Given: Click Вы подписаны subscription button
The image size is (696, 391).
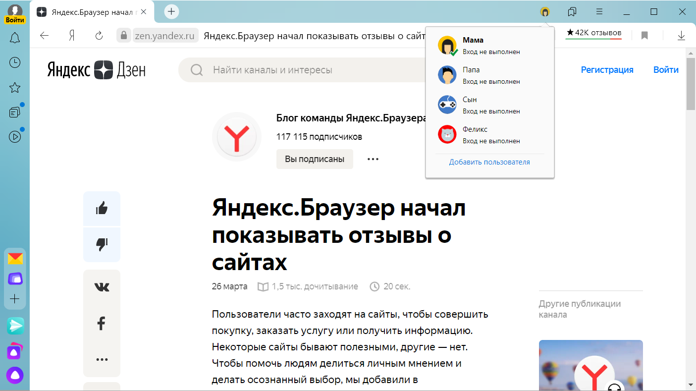Looking at the screenshot, I should [x=315, y=159].
